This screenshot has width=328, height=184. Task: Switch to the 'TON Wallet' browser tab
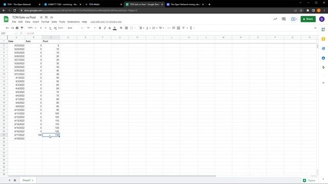point(104,5)
